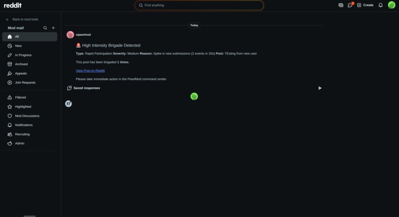Open the New mail folder

(x=30, y=46)
